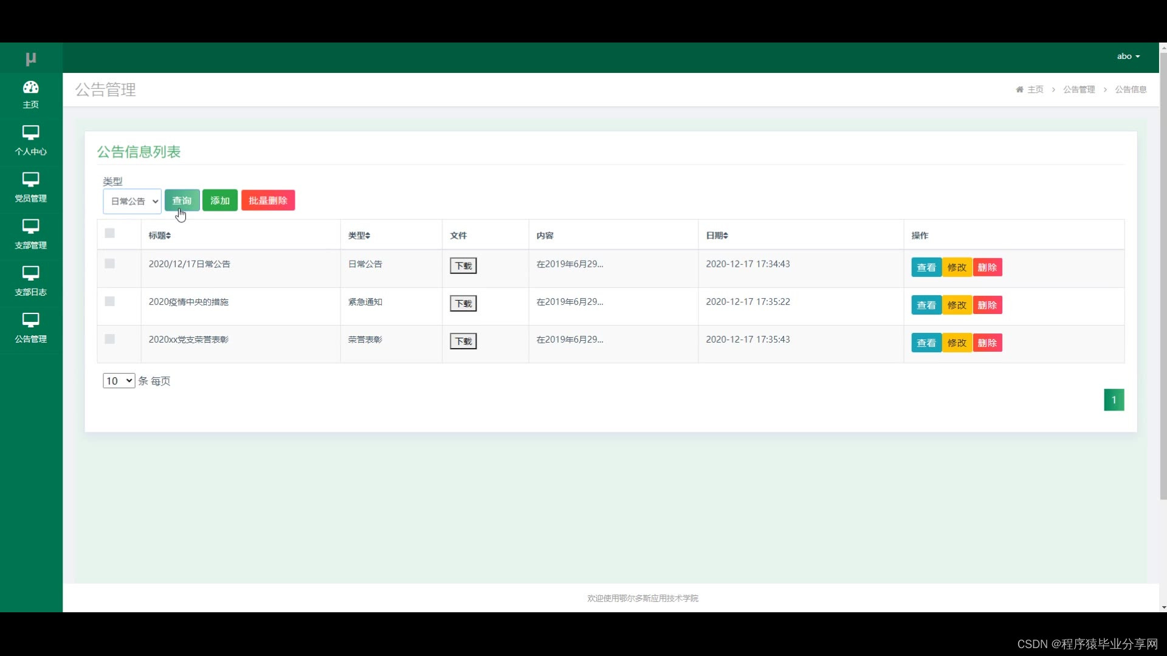Check the row for 2020xx党支荣誉表彰

tap(110, 339)
